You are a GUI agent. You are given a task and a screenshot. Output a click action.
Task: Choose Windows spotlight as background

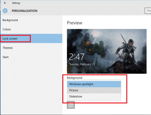pos(94,84)
